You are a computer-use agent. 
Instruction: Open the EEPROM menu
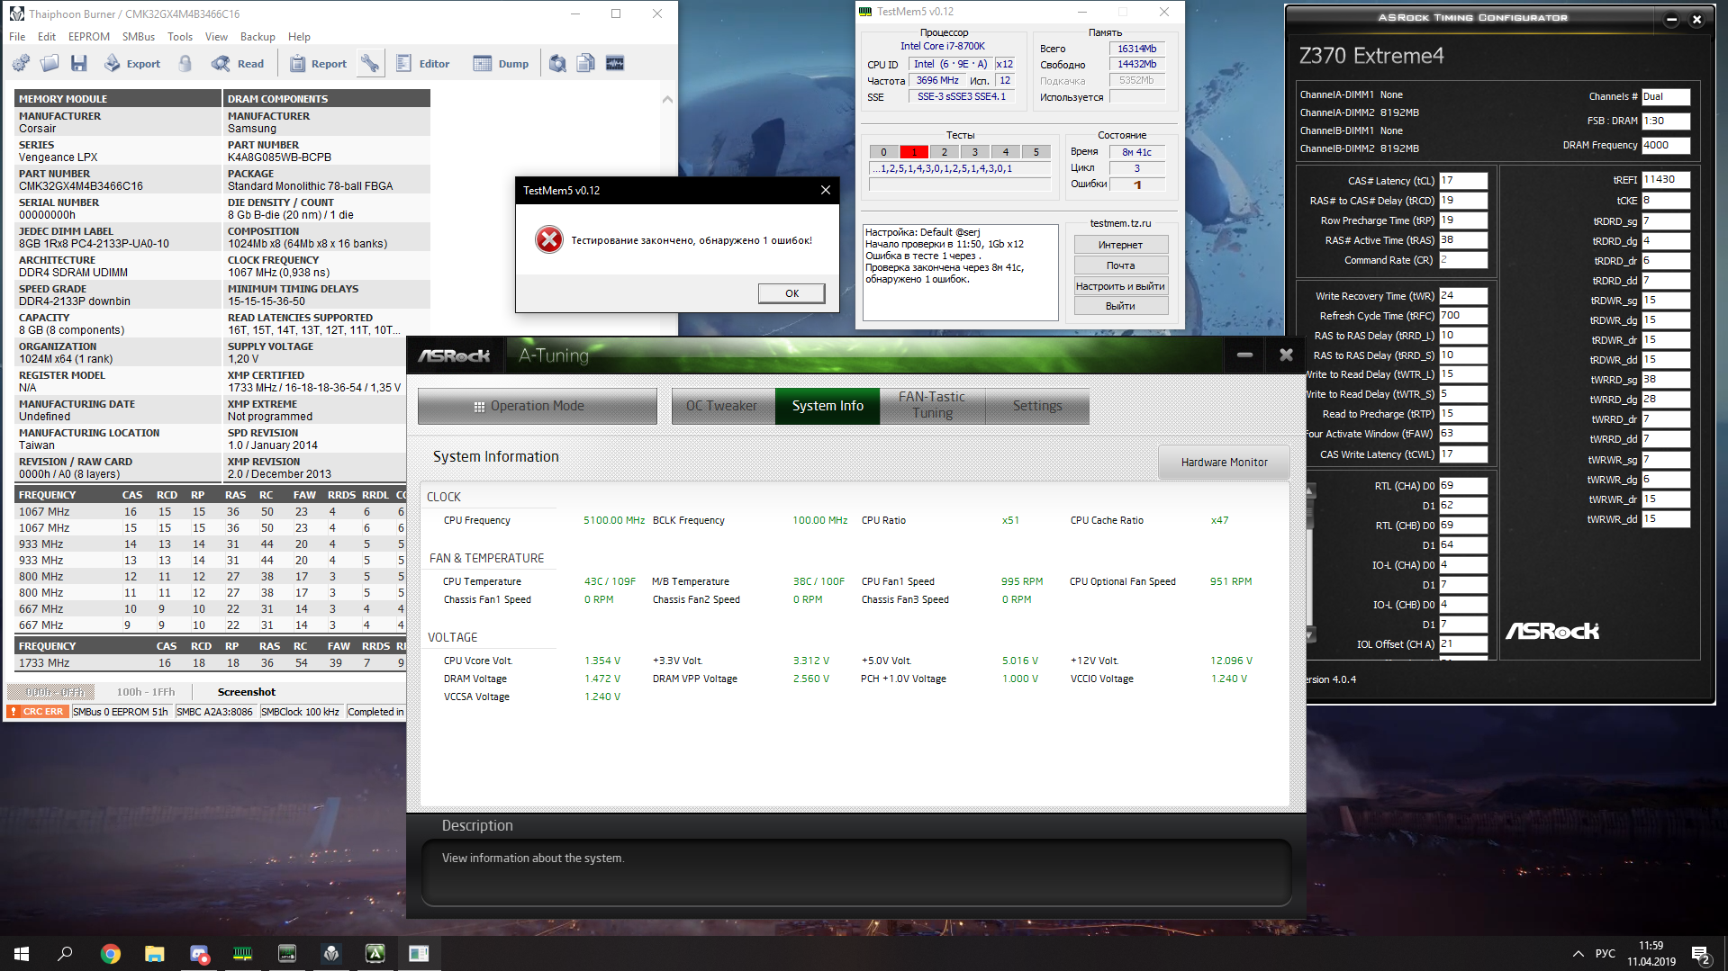pos(89,37)
